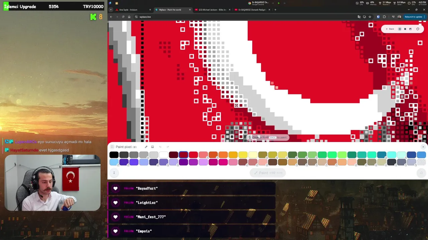The image size is (428, 240).
Task: Open a new browser tab
Action: 275,10
